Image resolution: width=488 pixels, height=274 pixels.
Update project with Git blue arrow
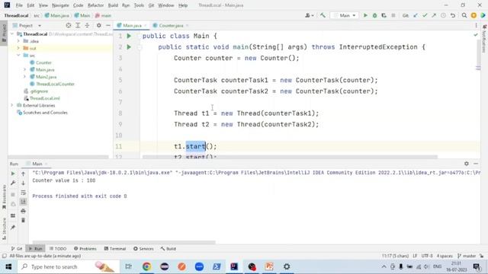[x=416, y=15]
